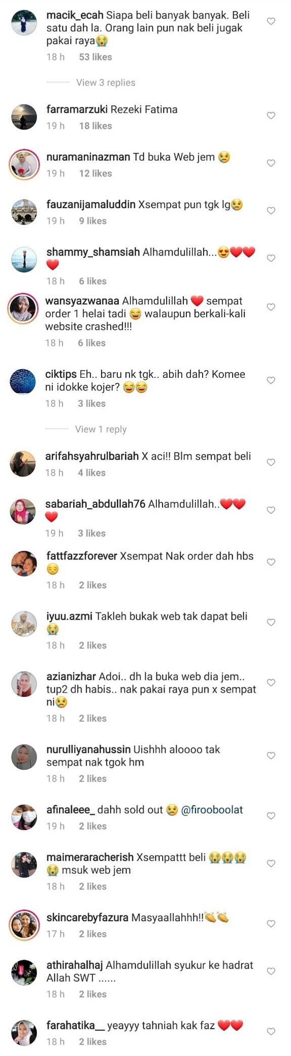Heart the comment by fauzanijamaluddin
The width and height of the screenshot is (291, 1056).
pos(271,210)
